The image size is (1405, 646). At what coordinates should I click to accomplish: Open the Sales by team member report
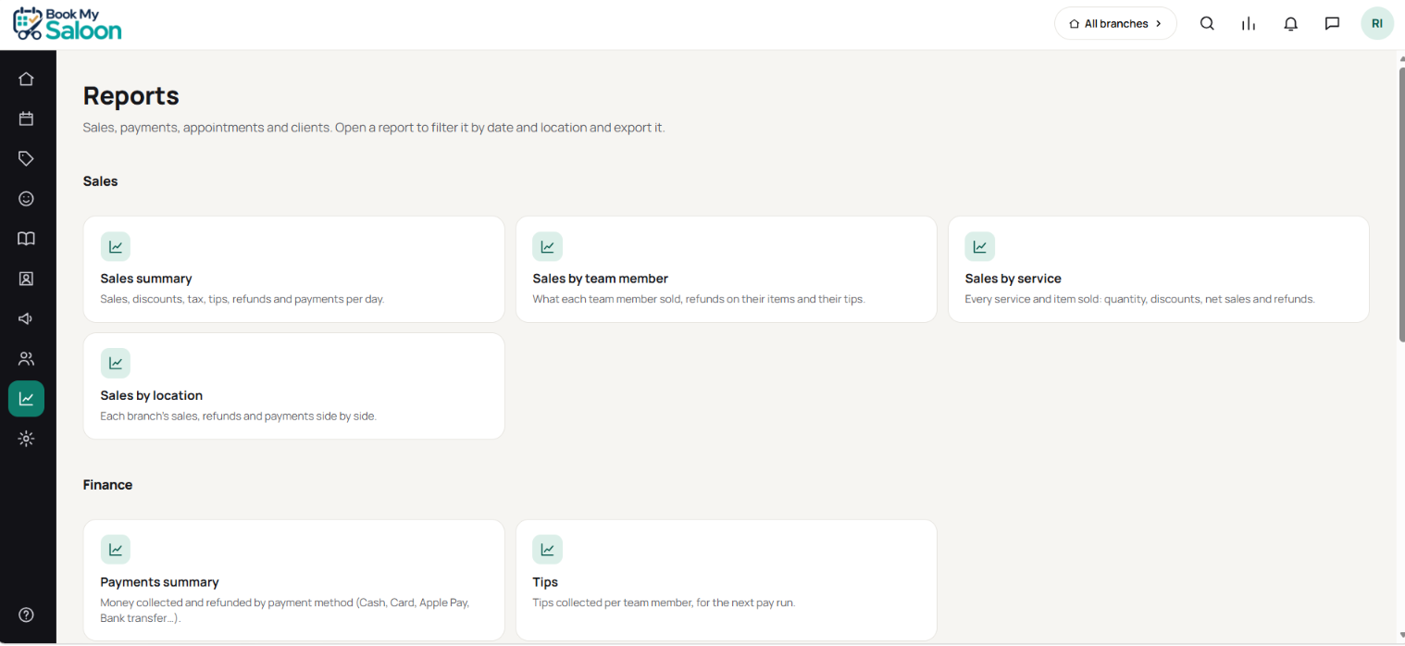[x=727, y=269]
